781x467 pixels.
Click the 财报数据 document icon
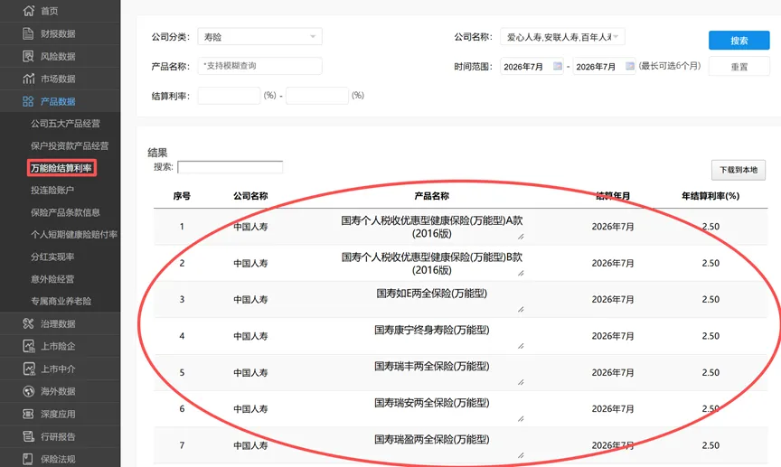tap(28, 33)
